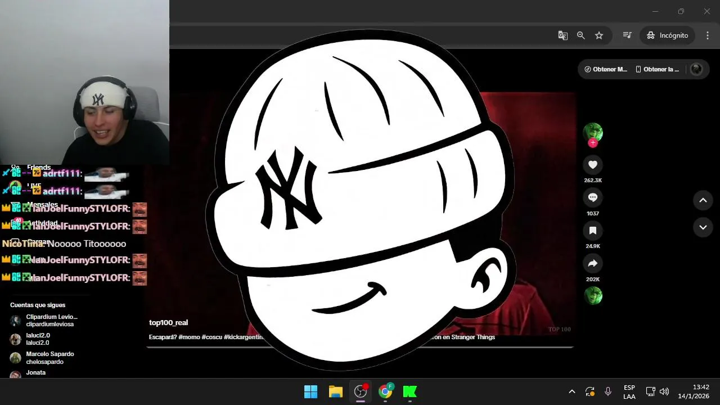The height and width of the screenshot is (405, 720).
Task: Open the Marcelo Sapardo followed account
Action: pos(42,358)
